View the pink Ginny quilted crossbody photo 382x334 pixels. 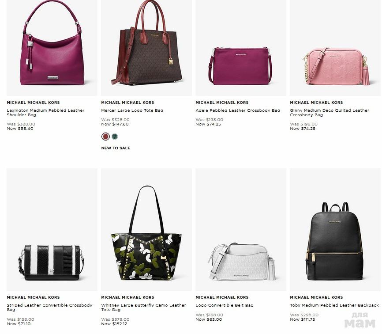(x=335, y=48)
